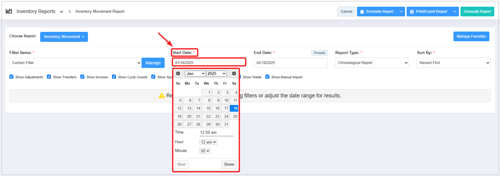Open Inventory Reports chevron menu

[x=61, y=12]
